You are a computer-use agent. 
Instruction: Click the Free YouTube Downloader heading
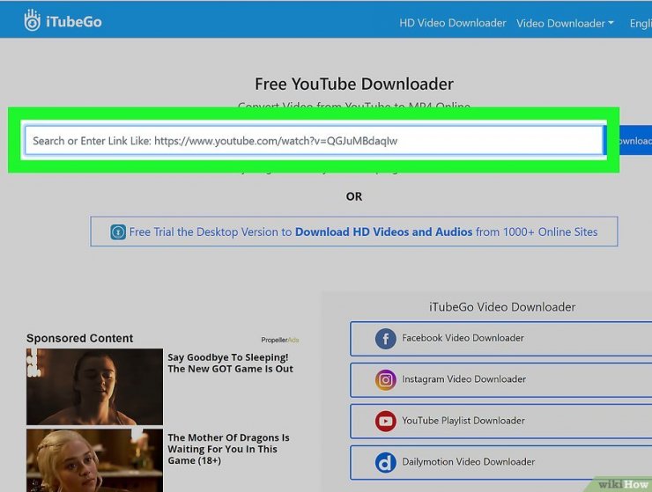pyautogui.click(x=354, y=84)
